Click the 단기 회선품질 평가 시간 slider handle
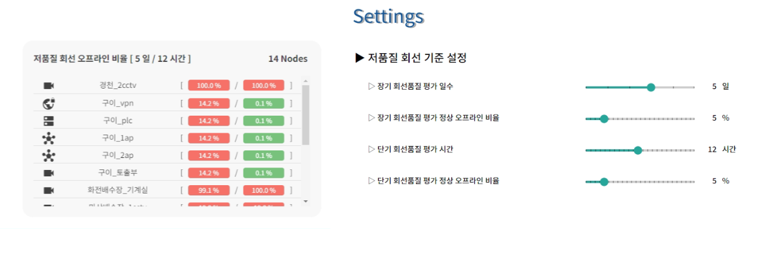 point(638,150)
